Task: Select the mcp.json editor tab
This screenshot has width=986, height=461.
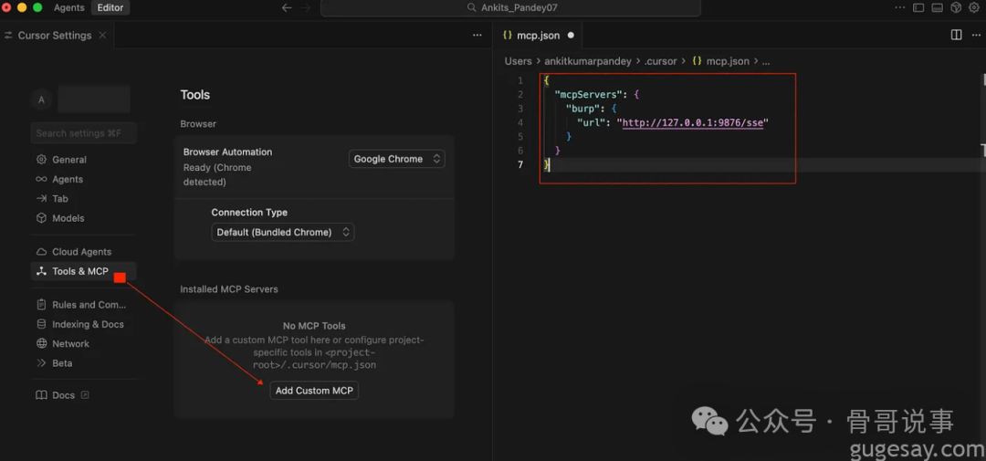Action: click(x=538, y=36)
